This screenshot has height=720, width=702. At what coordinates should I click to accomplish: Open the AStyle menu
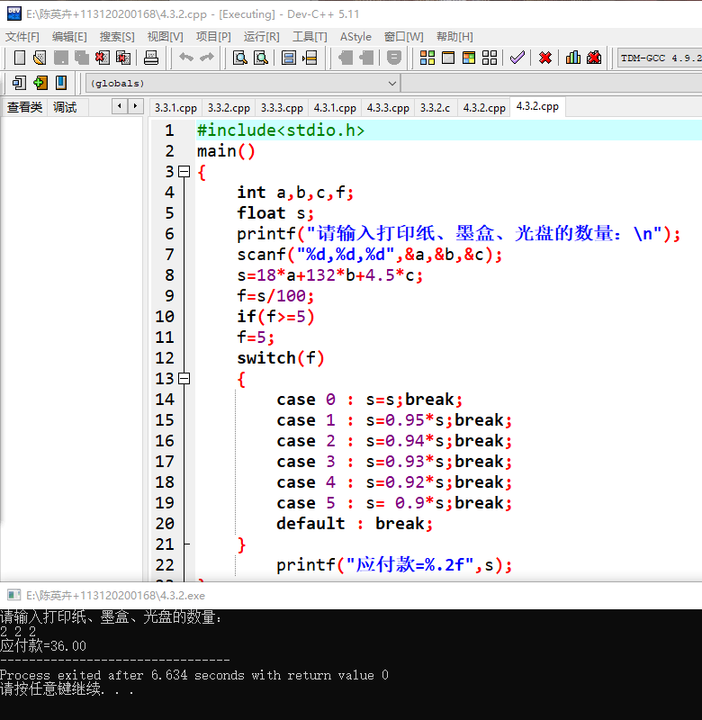tap(355, 37)
